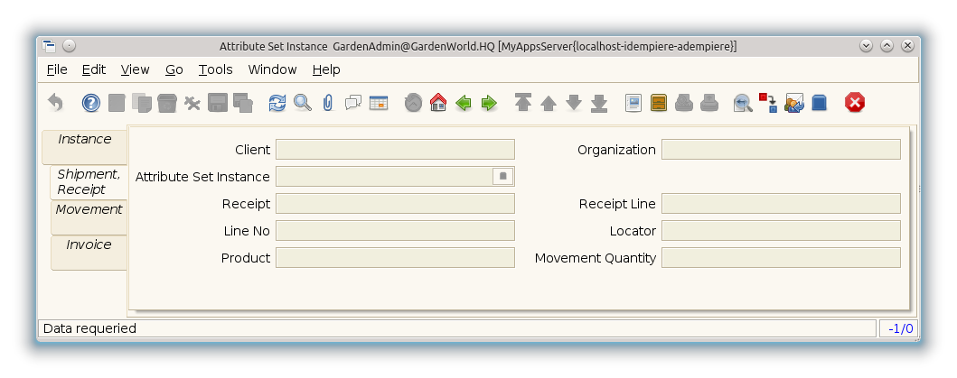Click the green Back arrow icon
This screenshot has width=957, height=378.
[x=464, y=103]
